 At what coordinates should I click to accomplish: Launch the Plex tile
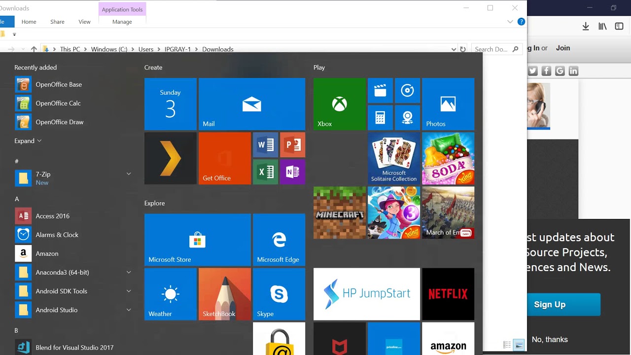click(x=171, y=158)
